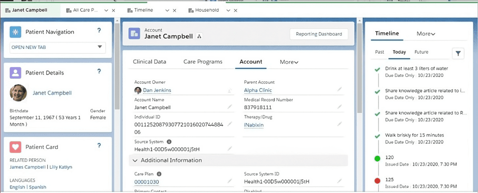Click the Patient Card help question mark
The height and width of the screenshot is (193, 478).
(99, 146)
